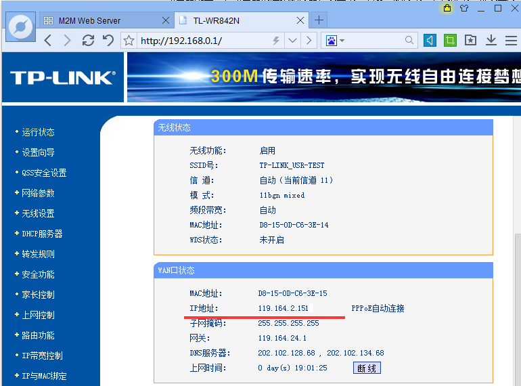Bookmark page with star icon
521x386 pixels.
pos(129,41)
